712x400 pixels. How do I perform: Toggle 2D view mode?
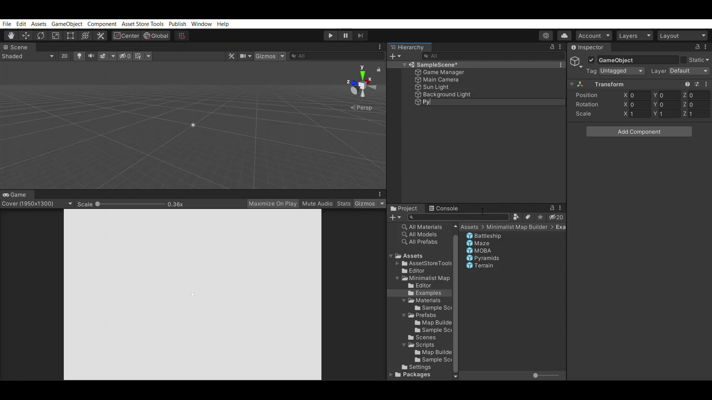[x=65, y=56]
